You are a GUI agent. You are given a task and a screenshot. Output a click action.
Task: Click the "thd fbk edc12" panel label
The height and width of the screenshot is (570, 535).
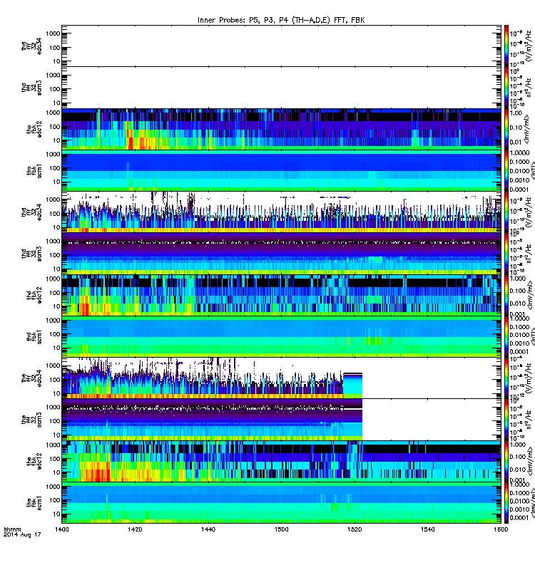(x=34, y=295)
